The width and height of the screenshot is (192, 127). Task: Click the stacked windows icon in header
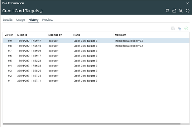click(167, 11)
